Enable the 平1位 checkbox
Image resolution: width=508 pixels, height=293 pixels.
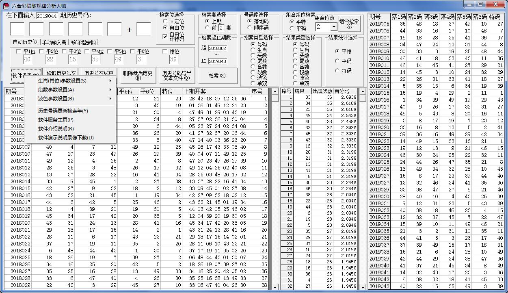(18, 52)
